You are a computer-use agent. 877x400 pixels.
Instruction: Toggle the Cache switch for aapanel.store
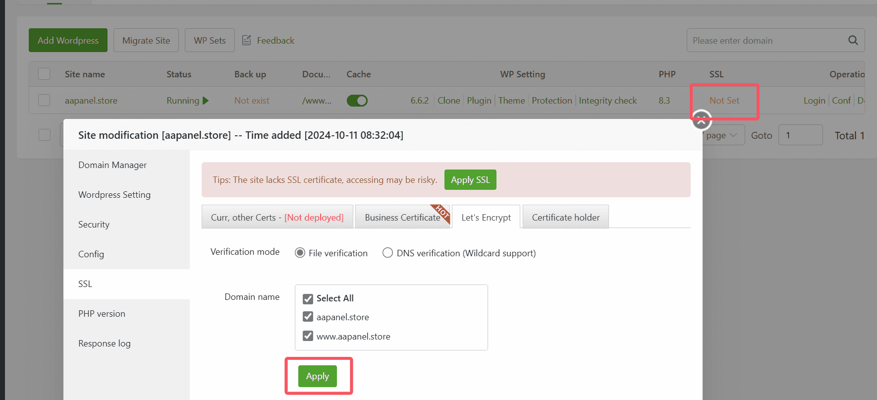click(x=357, y=101)
